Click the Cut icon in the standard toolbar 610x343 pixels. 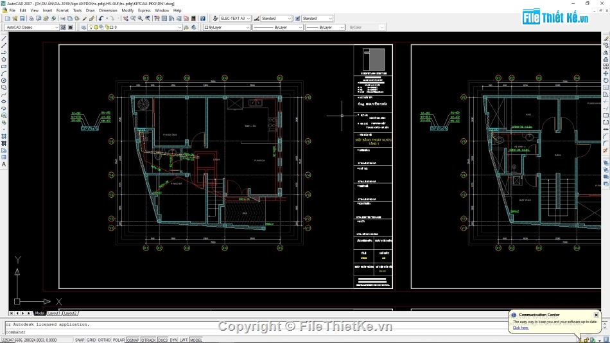(62, 18)
